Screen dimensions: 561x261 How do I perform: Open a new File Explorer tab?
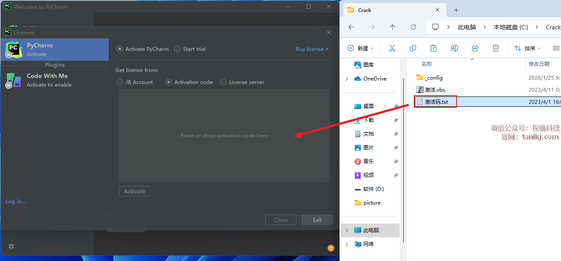[x=456, y=10]
